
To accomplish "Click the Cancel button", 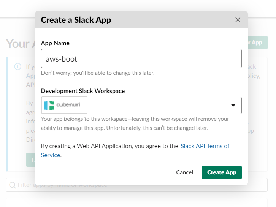I will point(184,172).
